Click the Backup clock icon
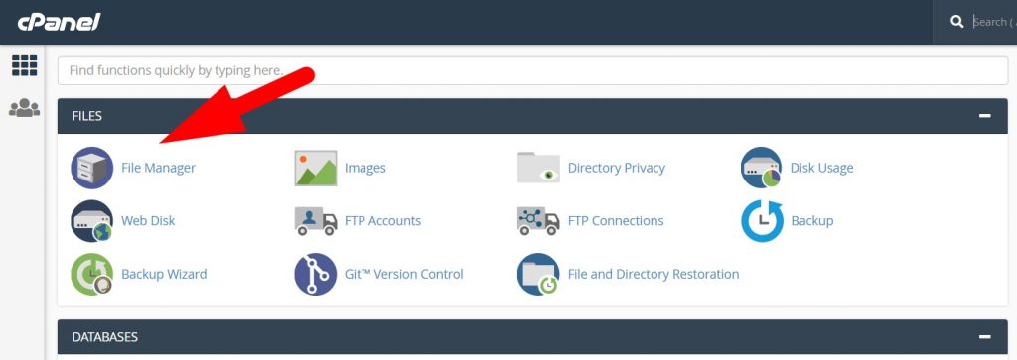The height and width of the screenshot is (360, 1017). (762, 221)
